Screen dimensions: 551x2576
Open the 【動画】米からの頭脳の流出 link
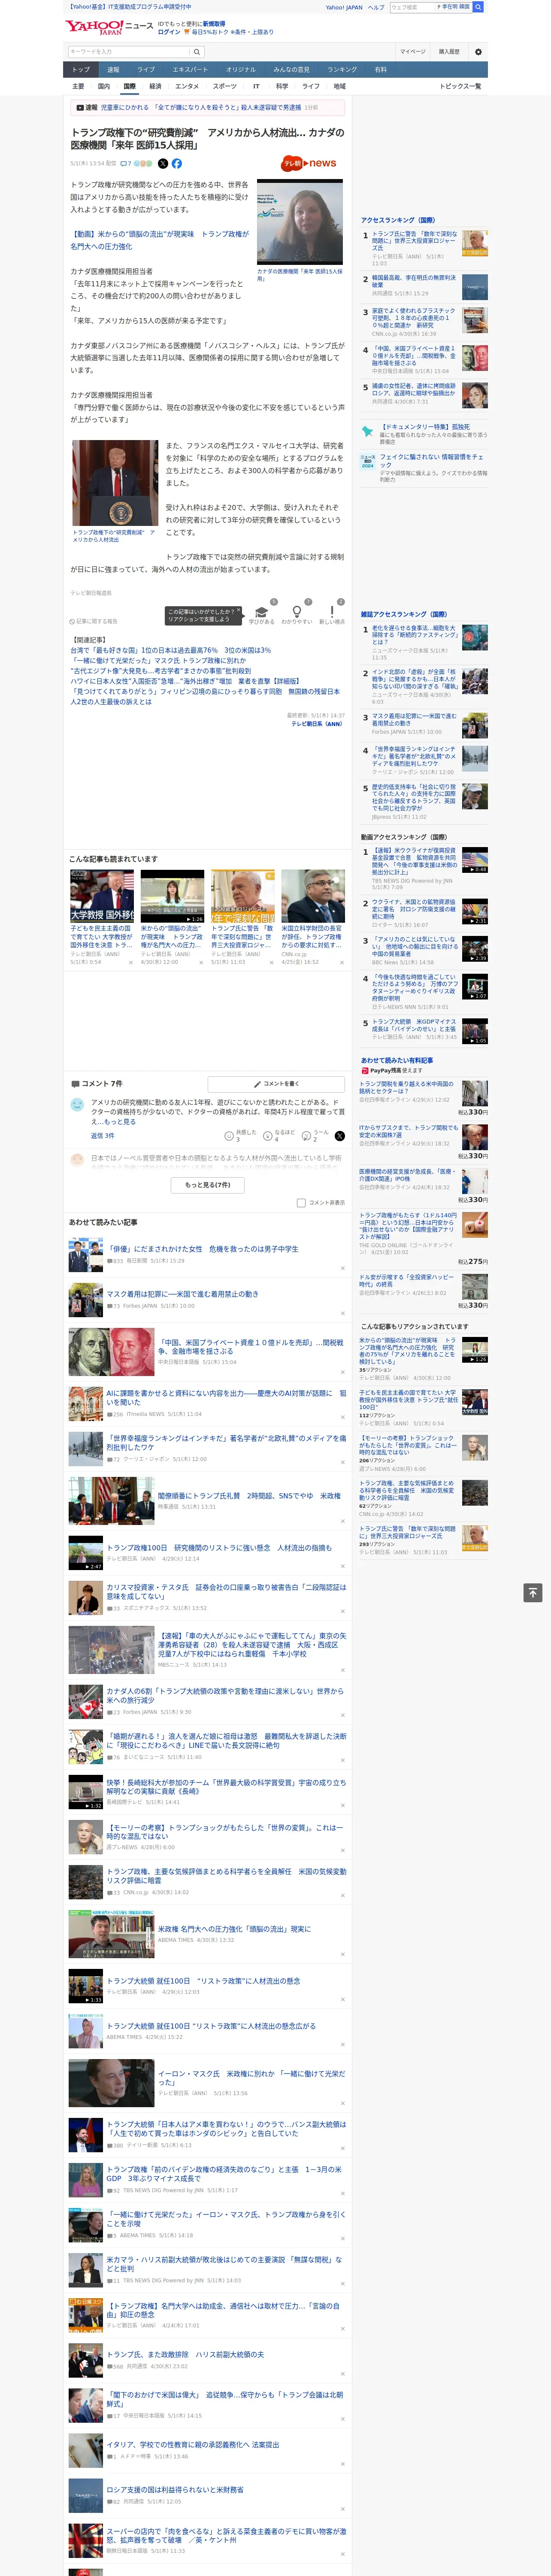(x=159, y=240)
